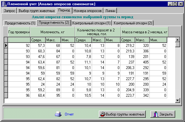Click the printer icon next to Отчет
The width and height of the screenshot is (185, 122).
[x=58, y=114]
